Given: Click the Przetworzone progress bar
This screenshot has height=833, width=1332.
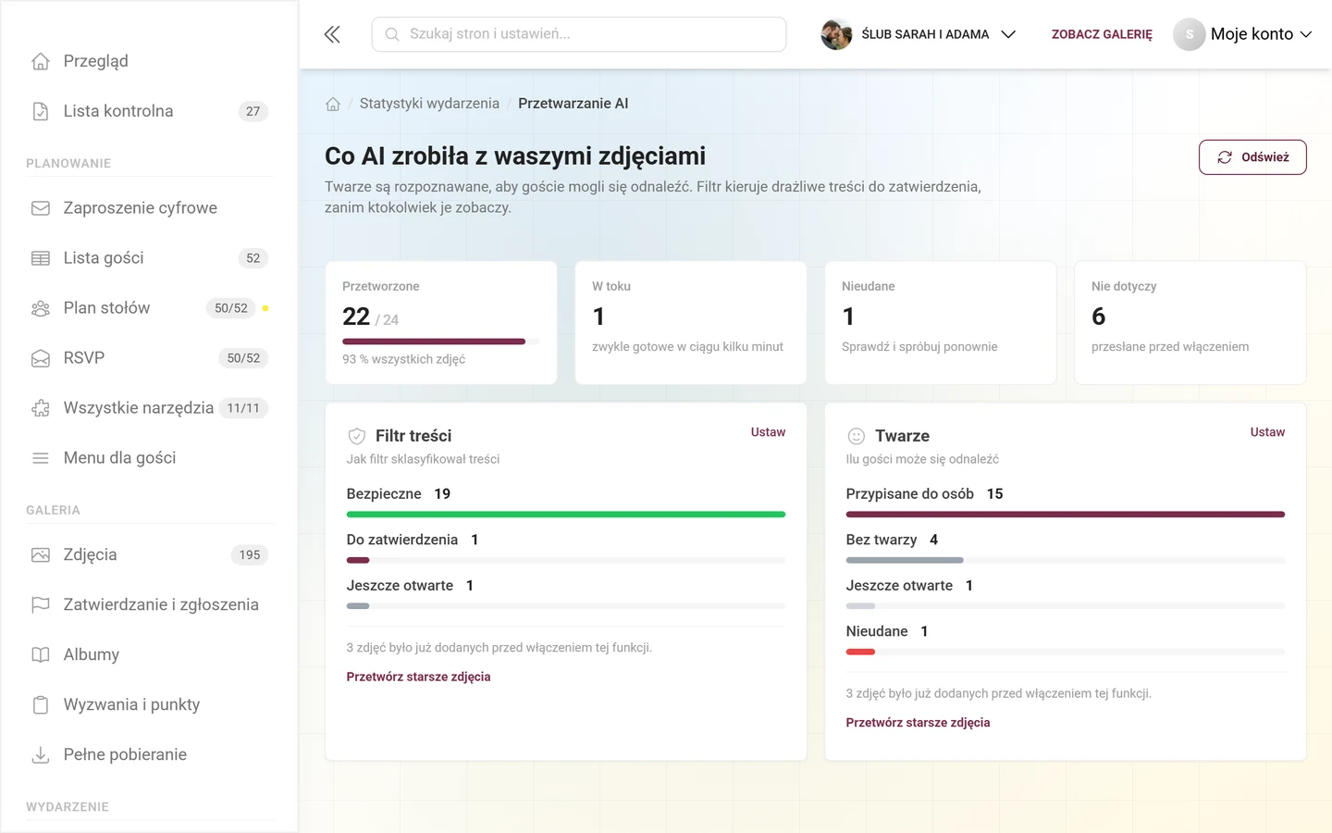Looking at the screenshot, I should tap(441, 342).
